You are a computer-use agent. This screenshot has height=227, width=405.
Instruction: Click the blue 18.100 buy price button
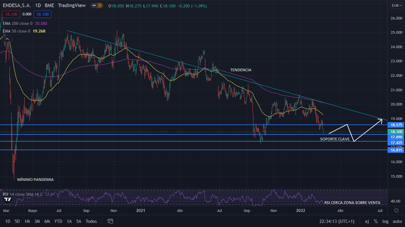(x=42, y=14)
